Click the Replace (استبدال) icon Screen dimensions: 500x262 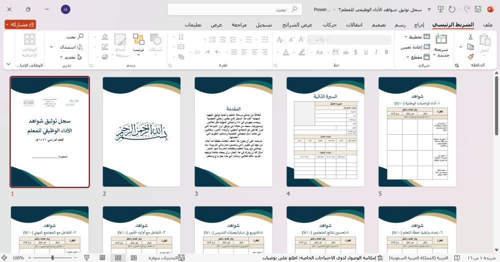click(79, 47)
